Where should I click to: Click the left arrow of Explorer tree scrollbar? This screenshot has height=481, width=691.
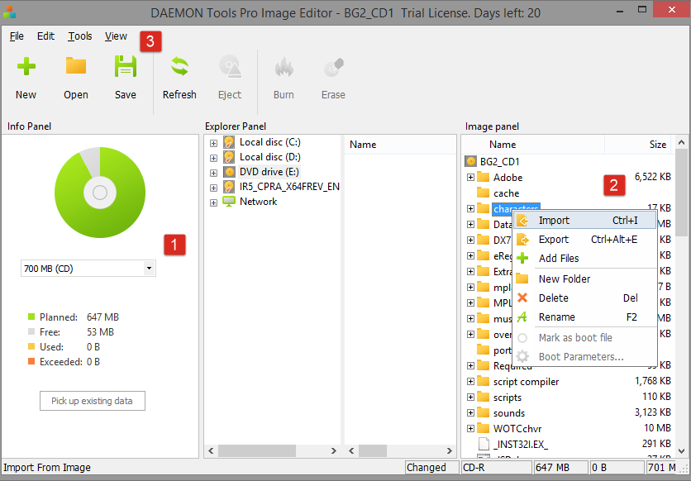(x=211, y=450)
